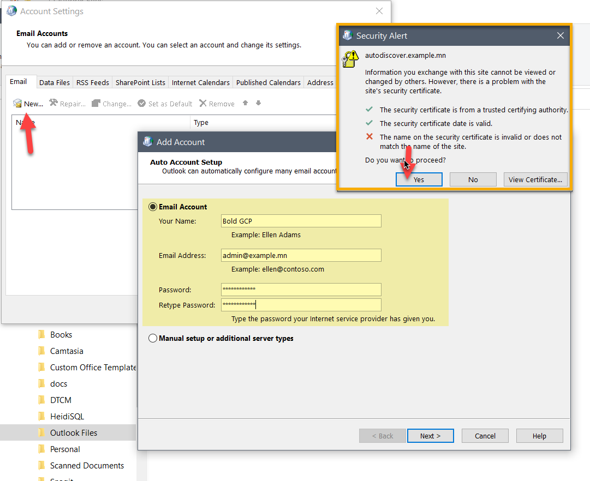Image resolution: width=590 pixels, height=481 pixels.
Task: Click the Your Name input field
Action: point(301,221)
